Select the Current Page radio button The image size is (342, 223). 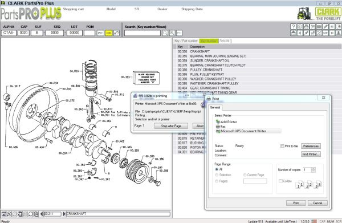click(x=245, y=175)
